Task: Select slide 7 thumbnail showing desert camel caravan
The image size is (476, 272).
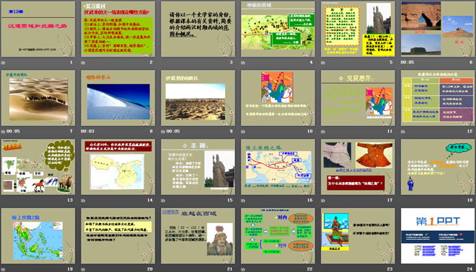Action: [38, 98]
